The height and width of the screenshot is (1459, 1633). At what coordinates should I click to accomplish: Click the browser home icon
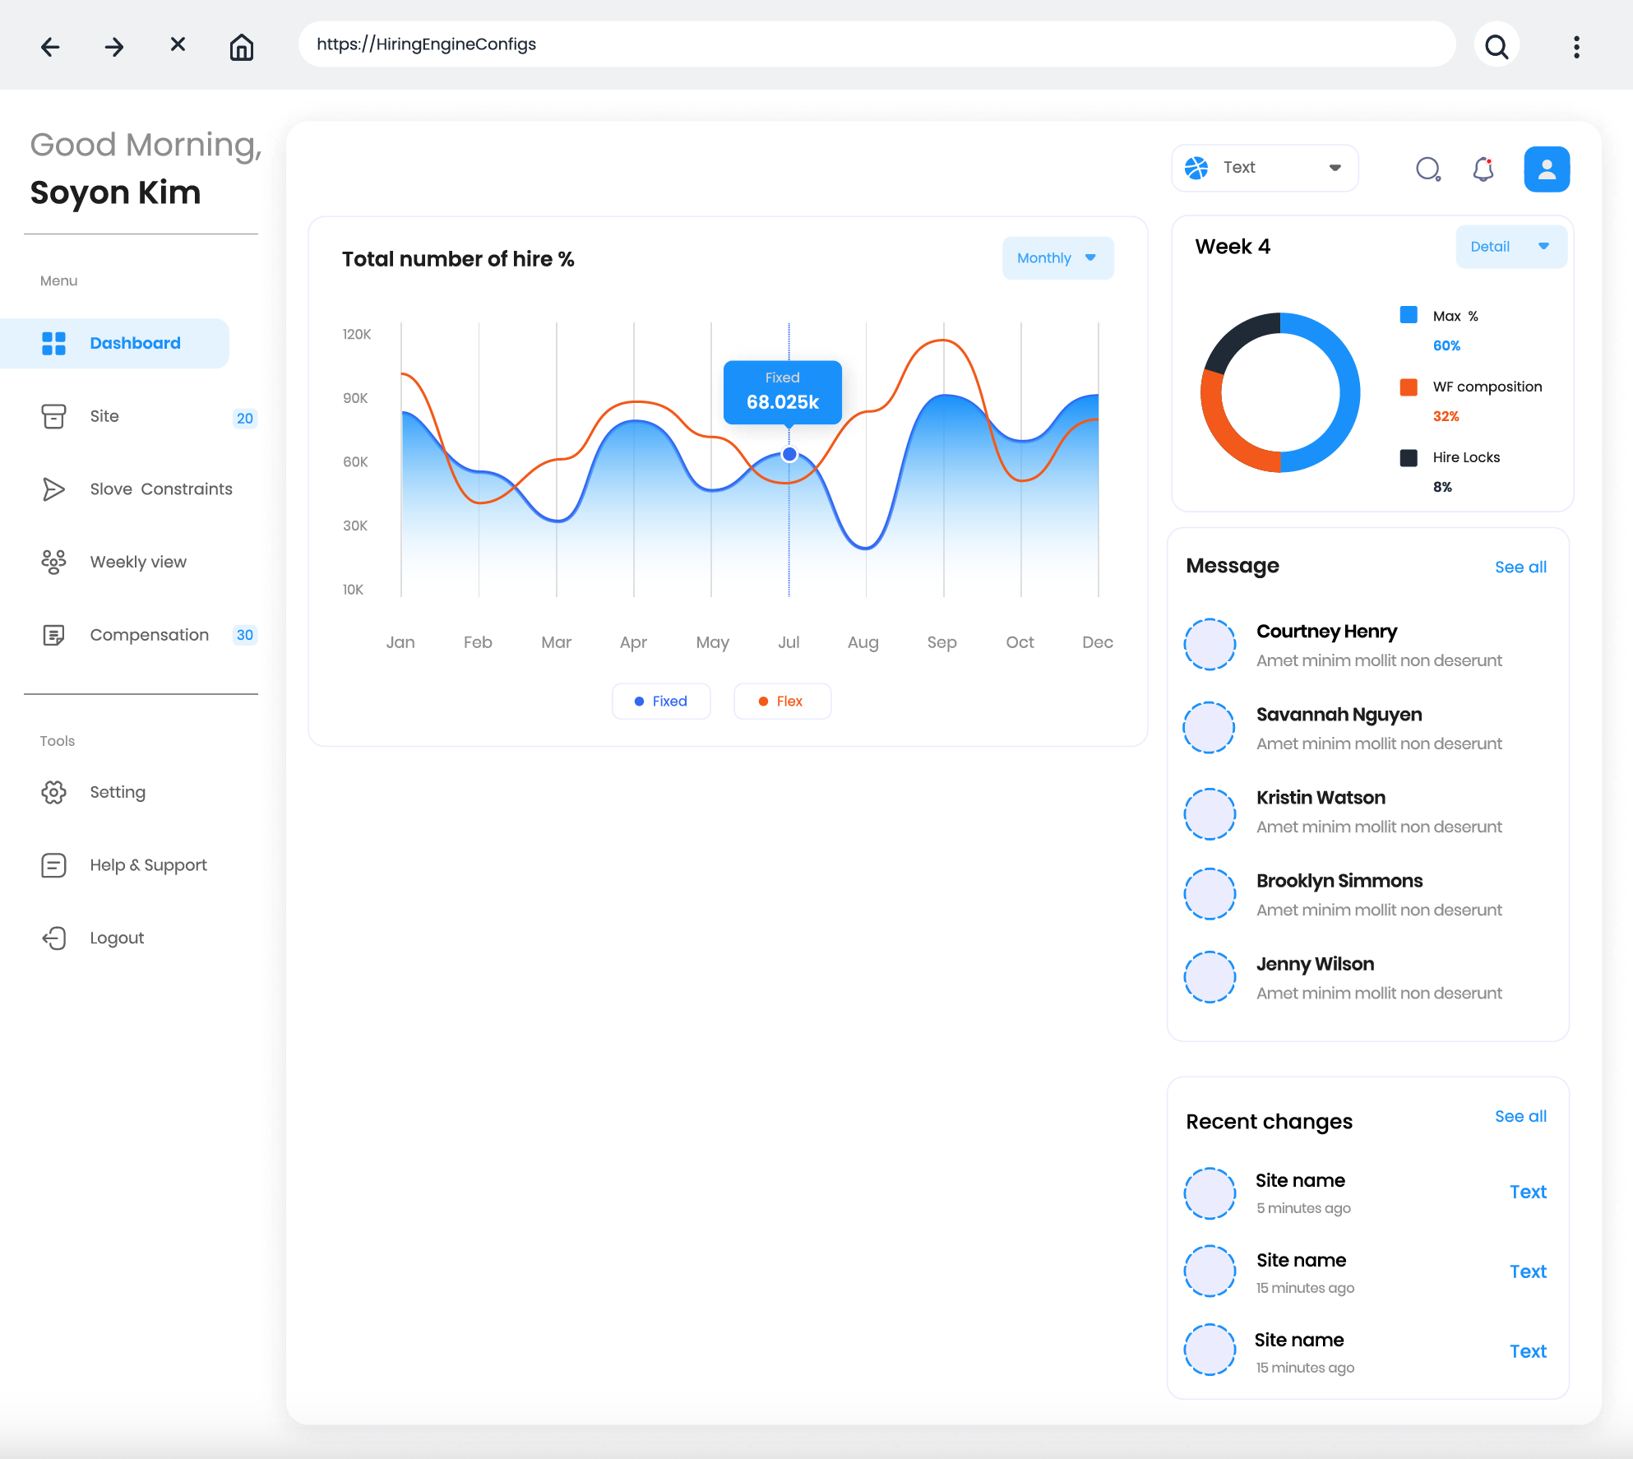coord(241,46)
